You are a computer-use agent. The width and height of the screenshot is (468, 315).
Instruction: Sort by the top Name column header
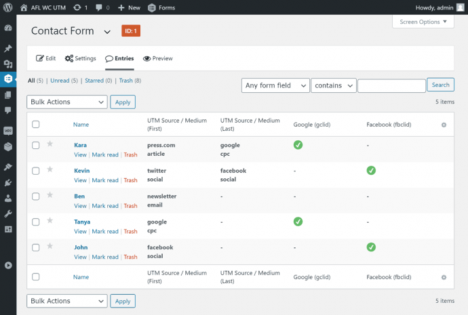pyautogui.click(x=81, y=125)
